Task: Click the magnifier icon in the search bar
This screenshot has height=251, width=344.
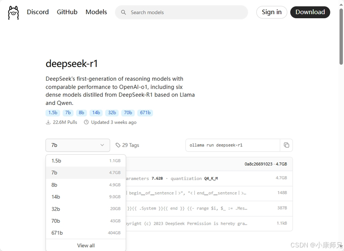Action: [x=123, y=12]
